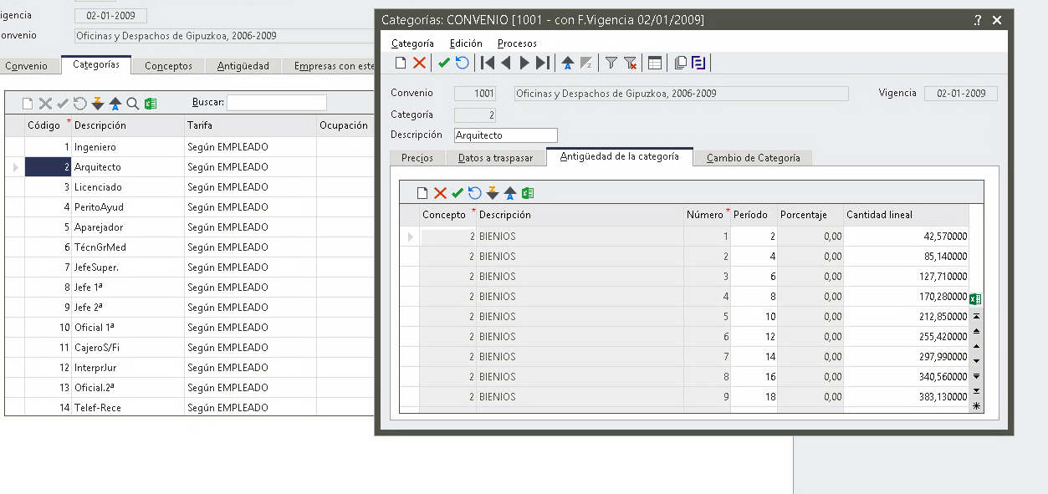Click the filter funnel icon
This screenshot has width=1048, height=494.
point(611,63)
